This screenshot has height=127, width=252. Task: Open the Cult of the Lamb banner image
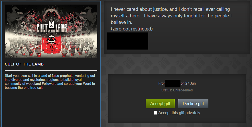(51, 31)
